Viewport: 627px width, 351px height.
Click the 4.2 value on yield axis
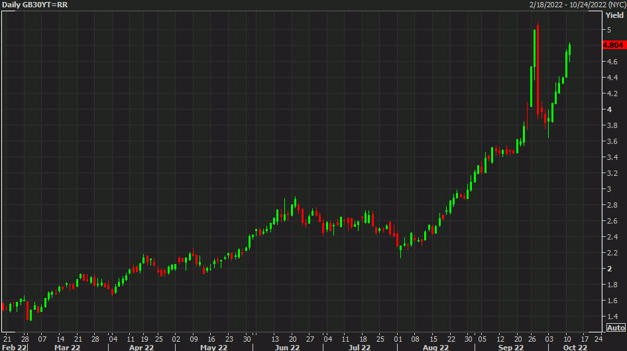point(612,94)
